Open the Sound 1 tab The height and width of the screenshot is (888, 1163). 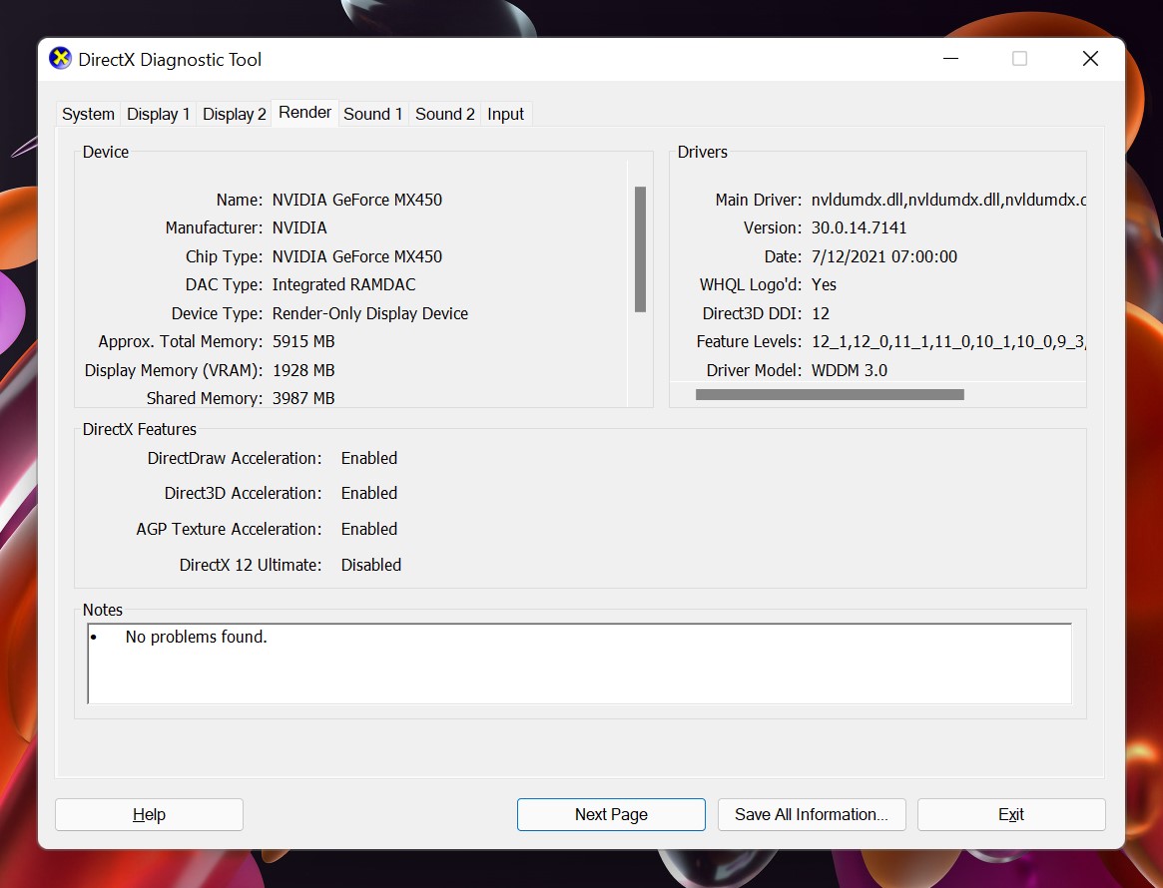[x=372, y=114]
